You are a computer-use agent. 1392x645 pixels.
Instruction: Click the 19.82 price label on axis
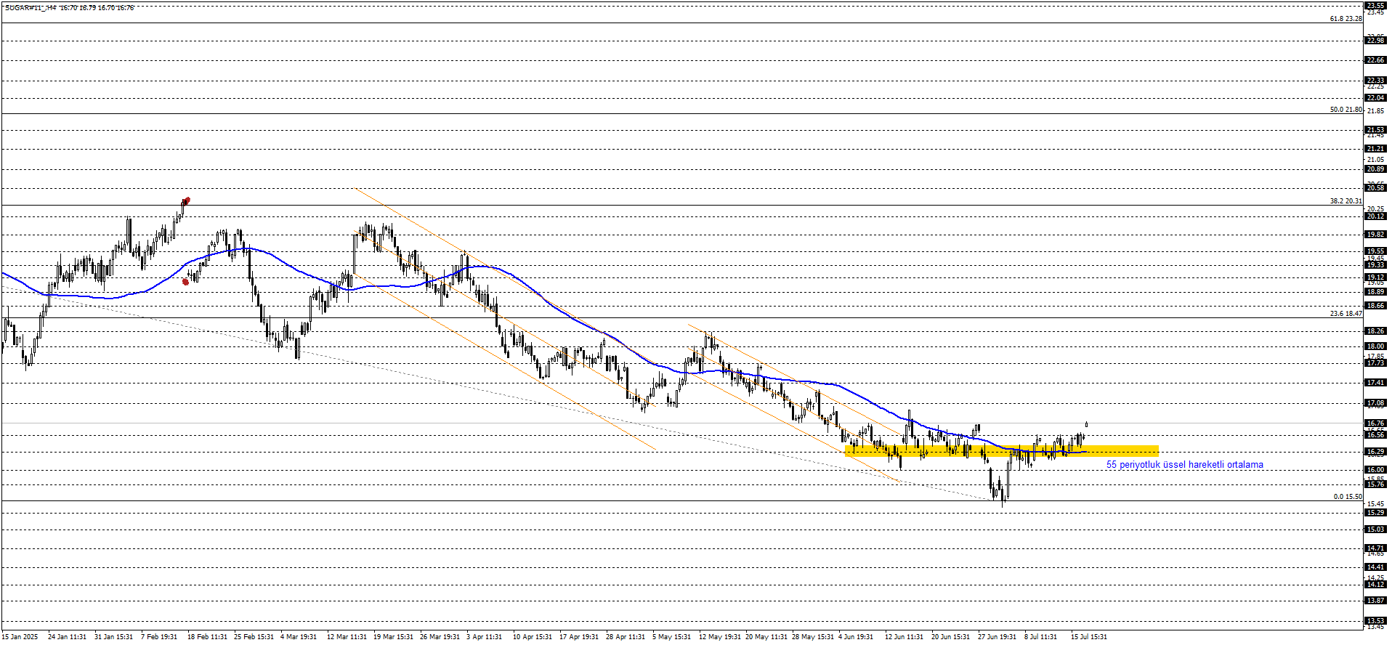pyautogui.click(x=1375, y=235)
